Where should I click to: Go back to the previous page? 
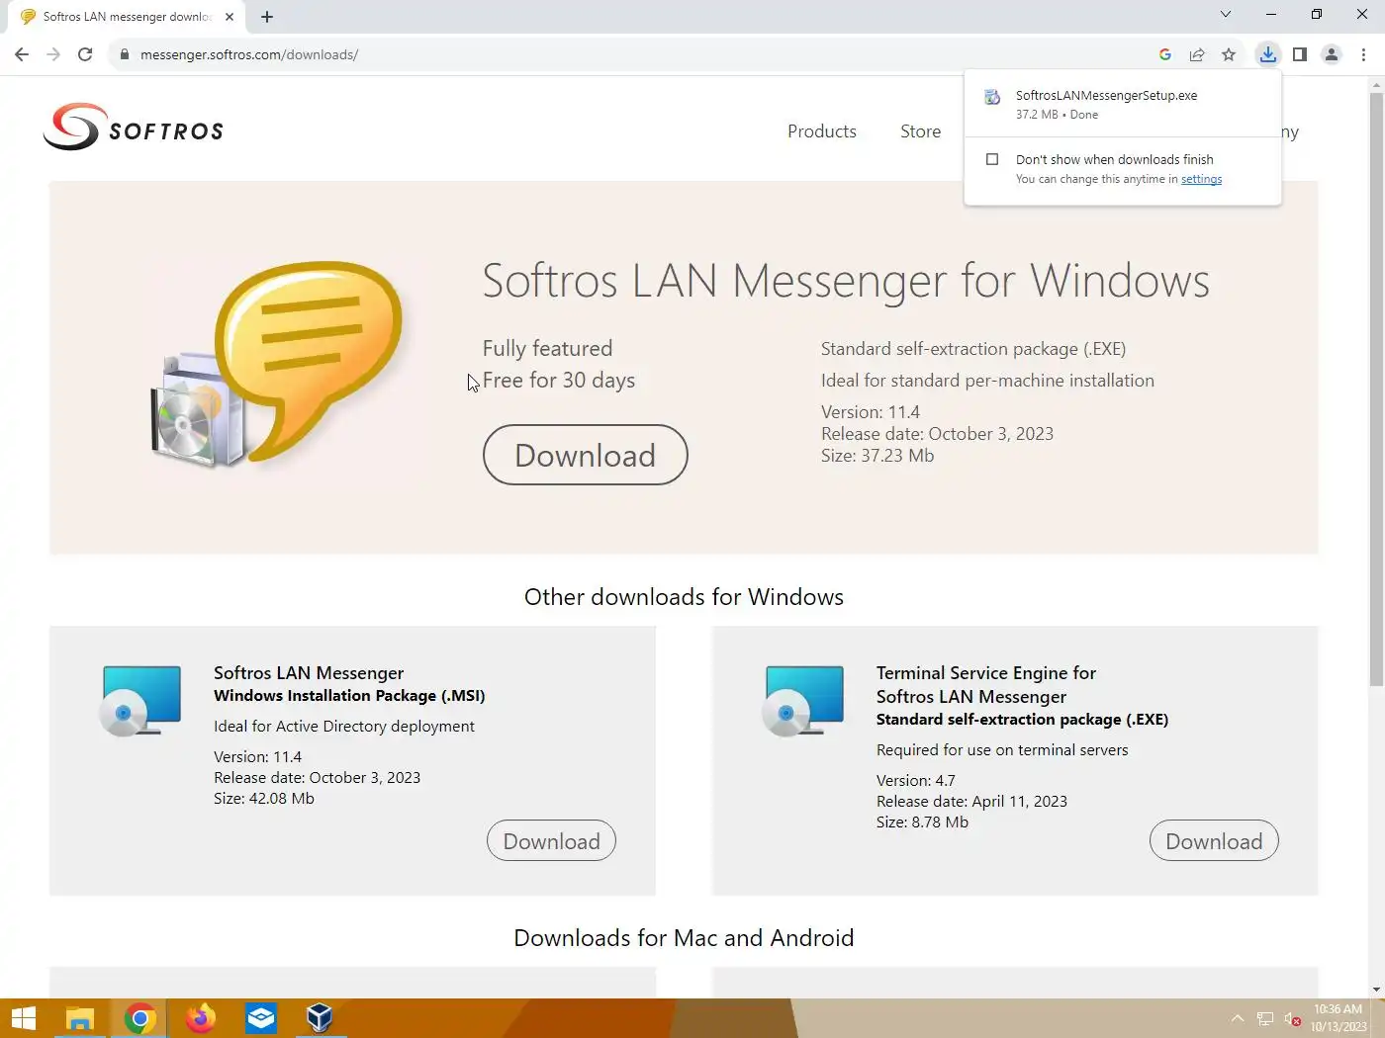pyautogui.click(x=22, y=54)
